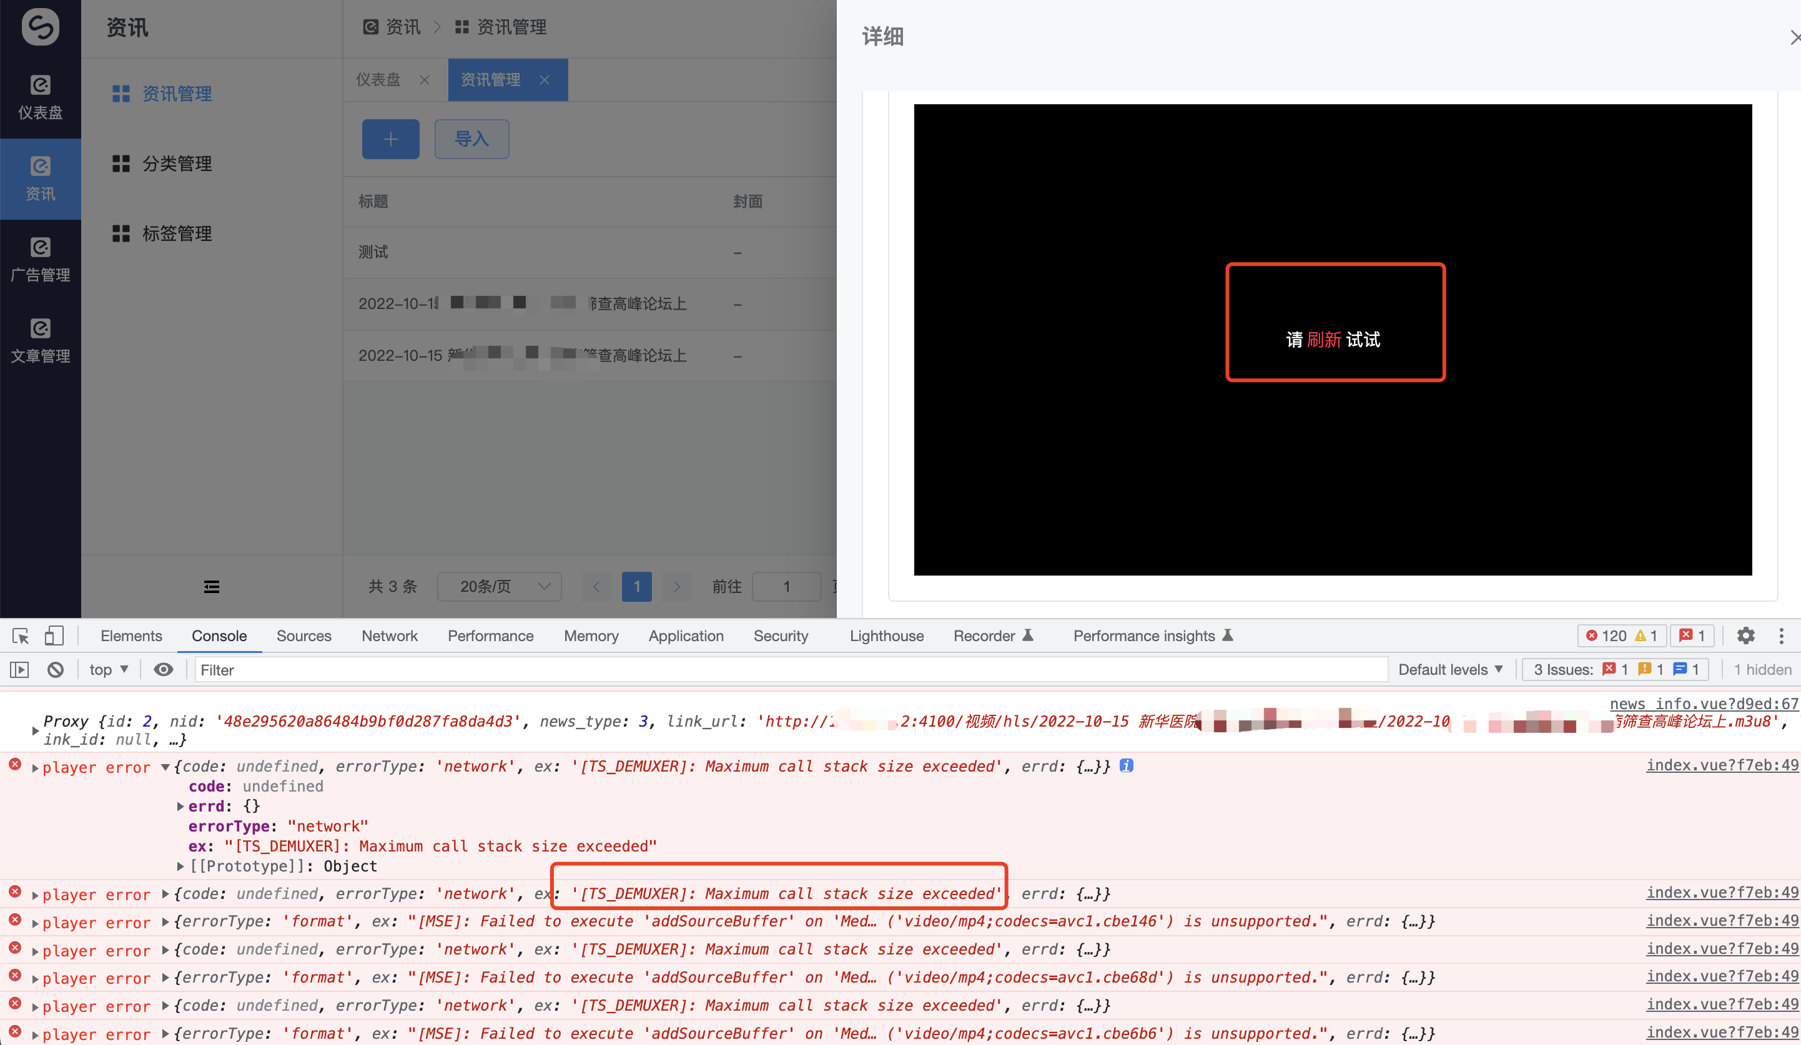This screenshot has width=1801, height=1045.
Task: Open the 20条/页 page size dropdown
Action: (x=499, y=586)
